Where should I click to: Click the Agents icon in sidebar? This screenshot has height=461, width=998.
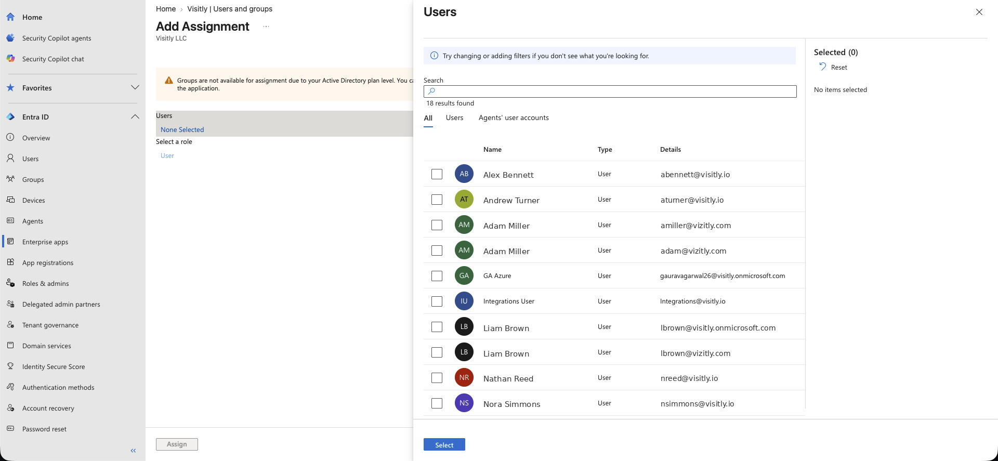click(x=10, y=221)
